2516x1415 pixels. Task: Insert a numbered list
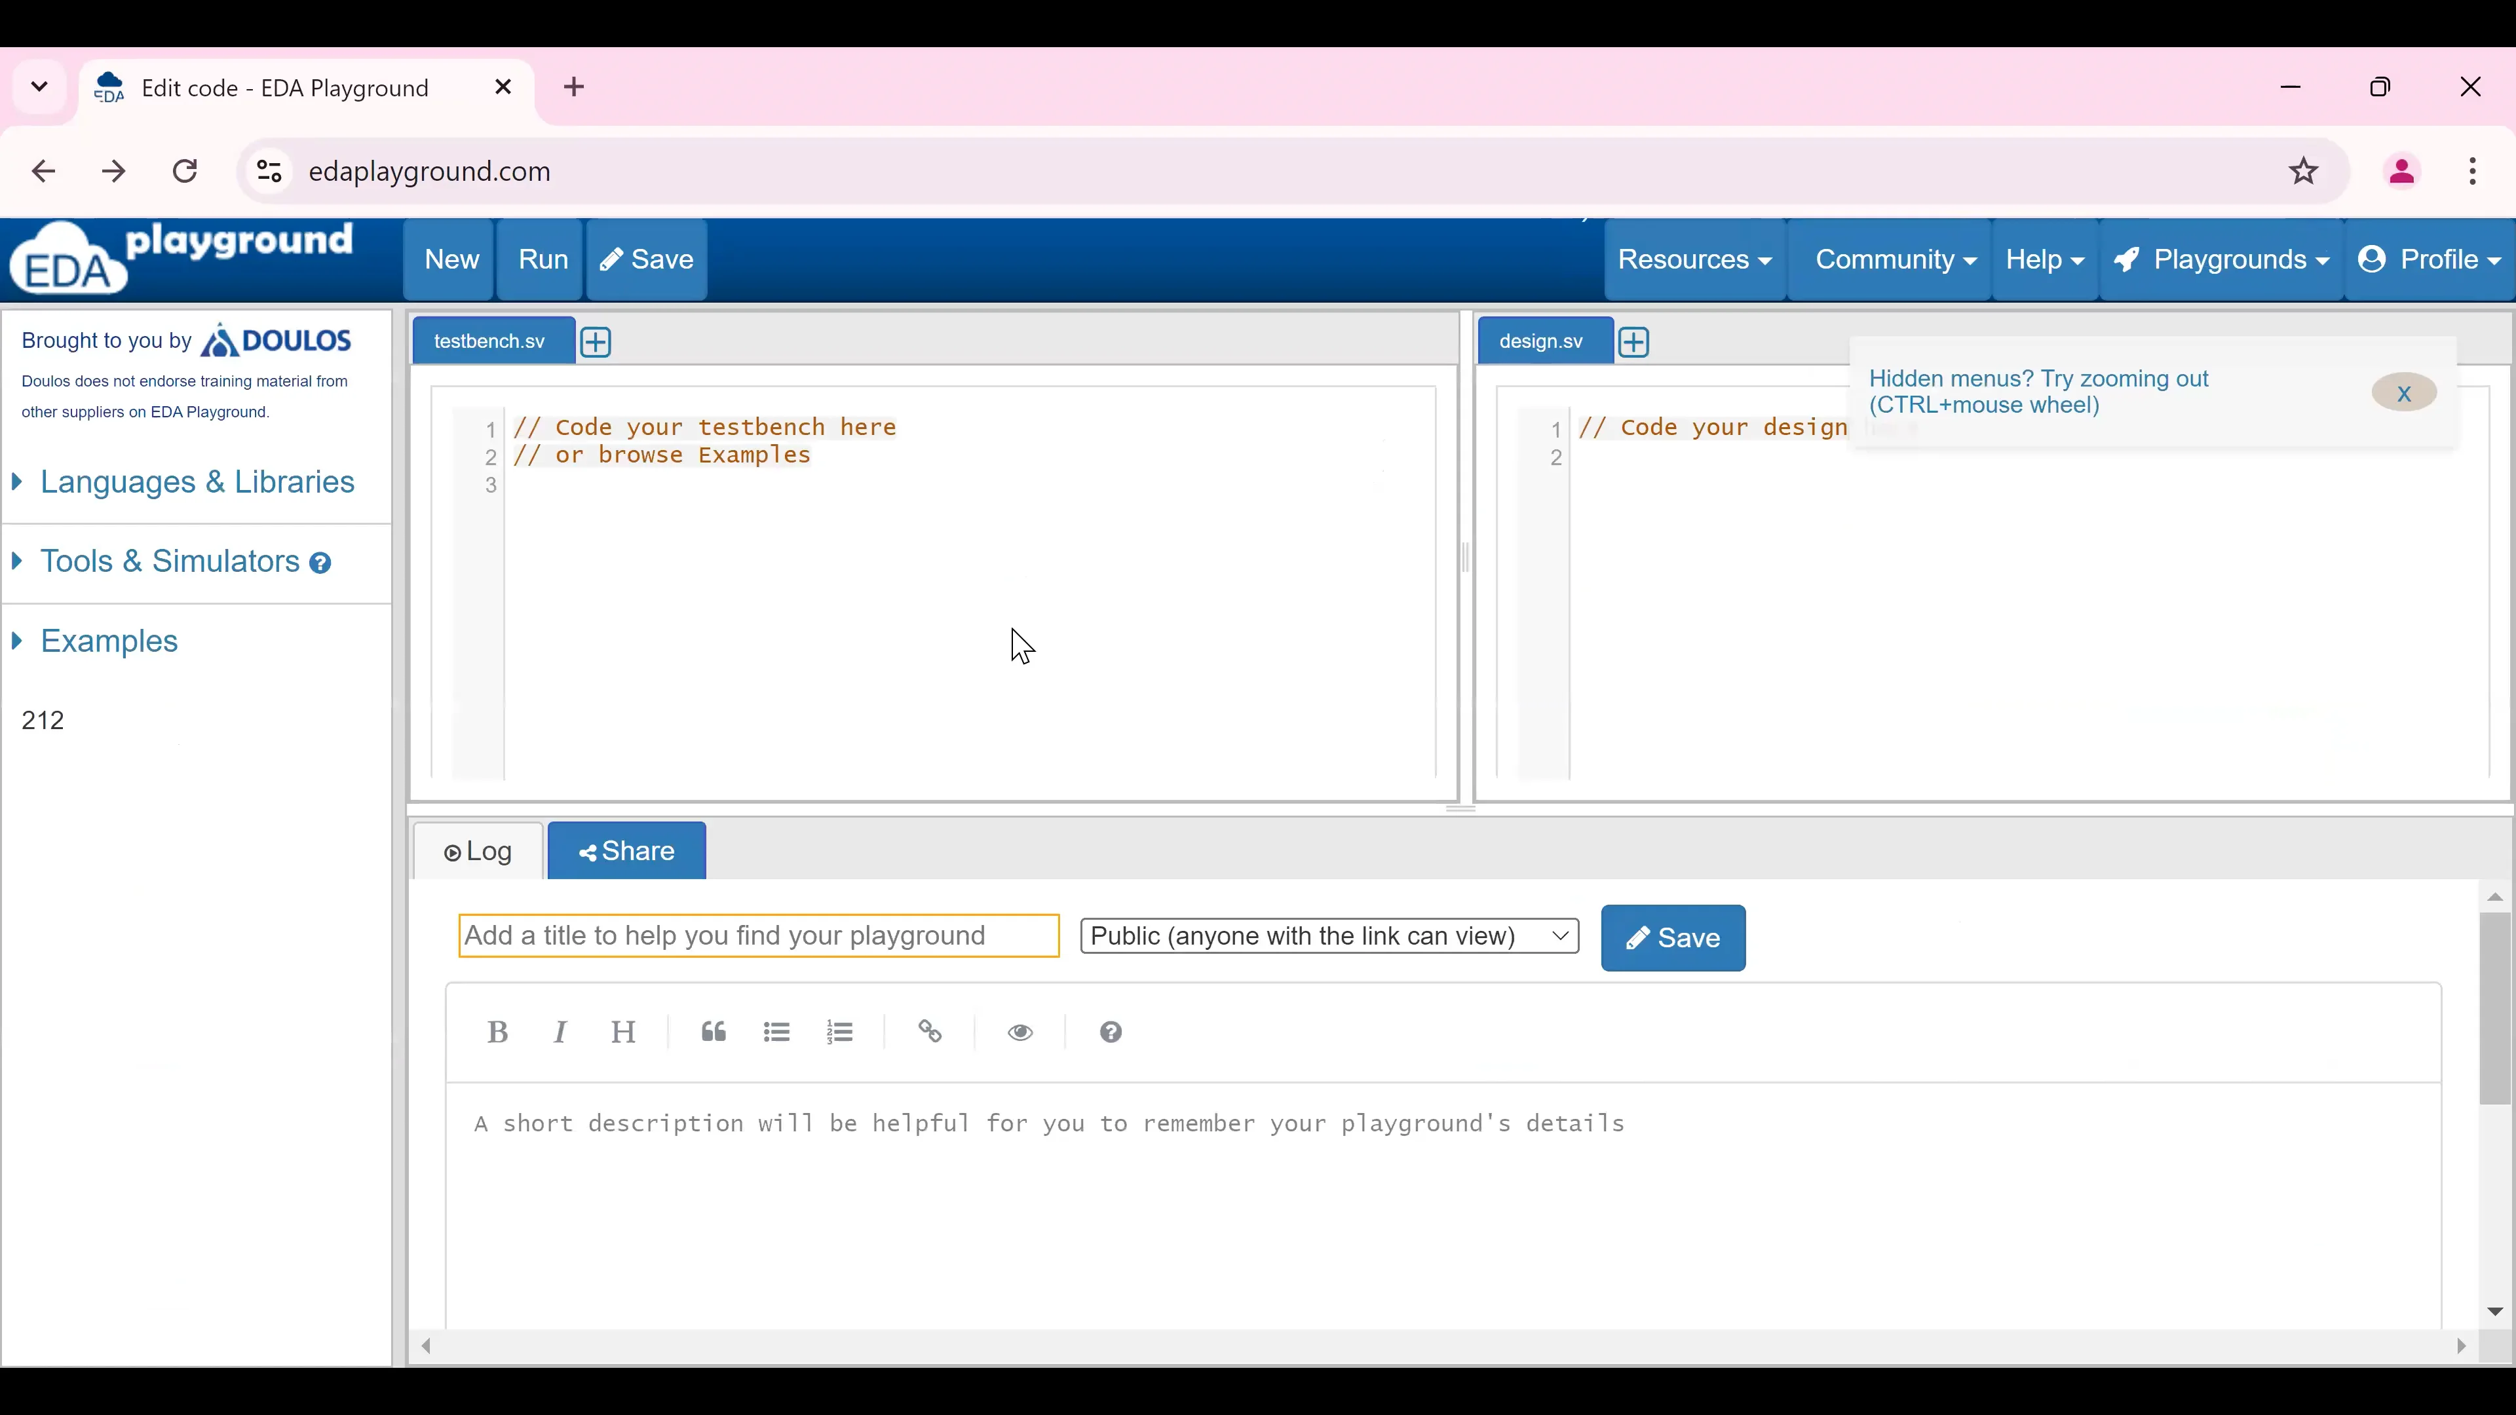point(839,1032)
